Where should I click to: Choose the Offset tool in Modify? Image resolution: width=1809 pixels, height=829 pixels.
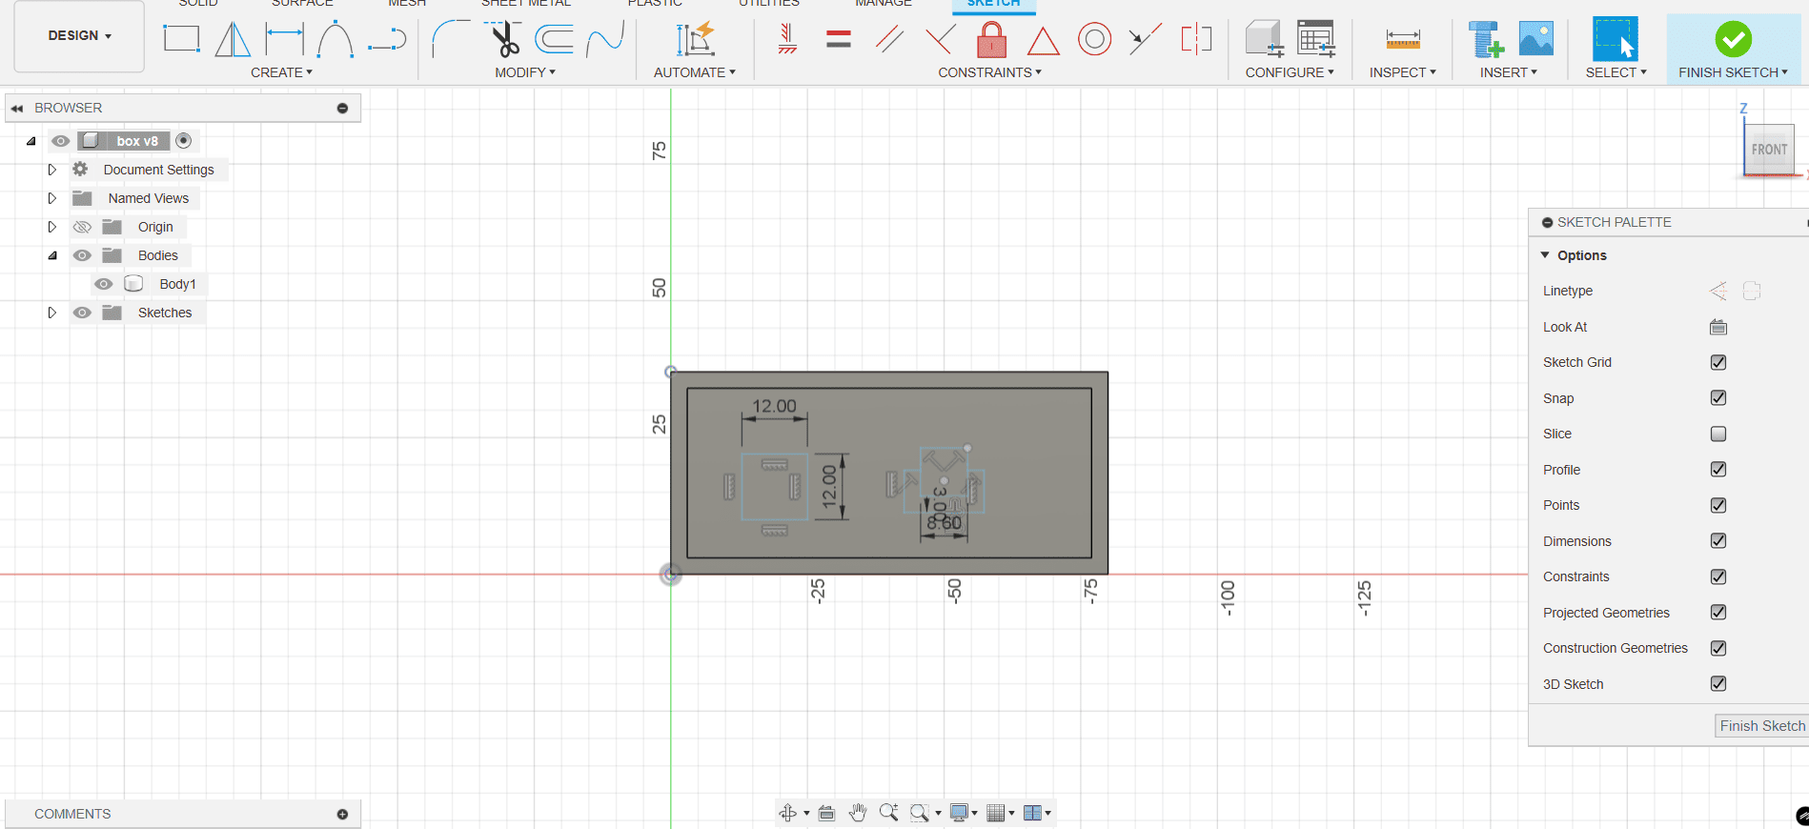pyautogui.click(x=554, y=39)
